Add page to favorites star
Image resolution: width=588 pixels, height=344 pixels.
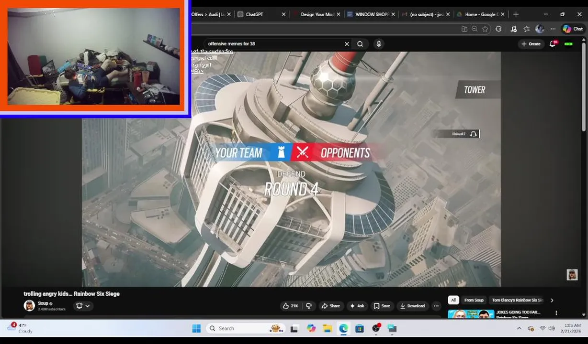tap(485, 29)
